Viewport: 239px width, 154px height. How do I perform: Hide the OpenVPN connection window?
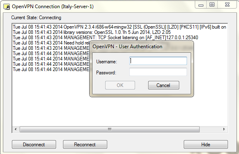[x=206, y=145]
